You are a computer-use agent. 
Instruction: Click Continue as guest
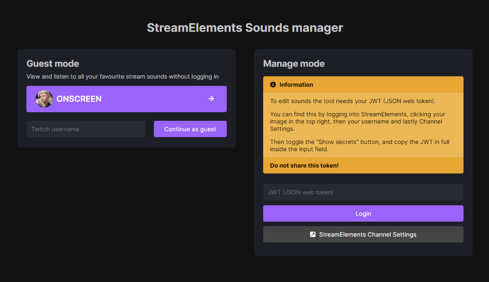click(190, 129)
